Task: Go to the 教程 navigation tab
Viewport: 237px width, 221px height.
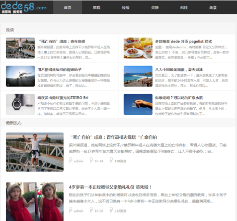Action: coord(97,8)
